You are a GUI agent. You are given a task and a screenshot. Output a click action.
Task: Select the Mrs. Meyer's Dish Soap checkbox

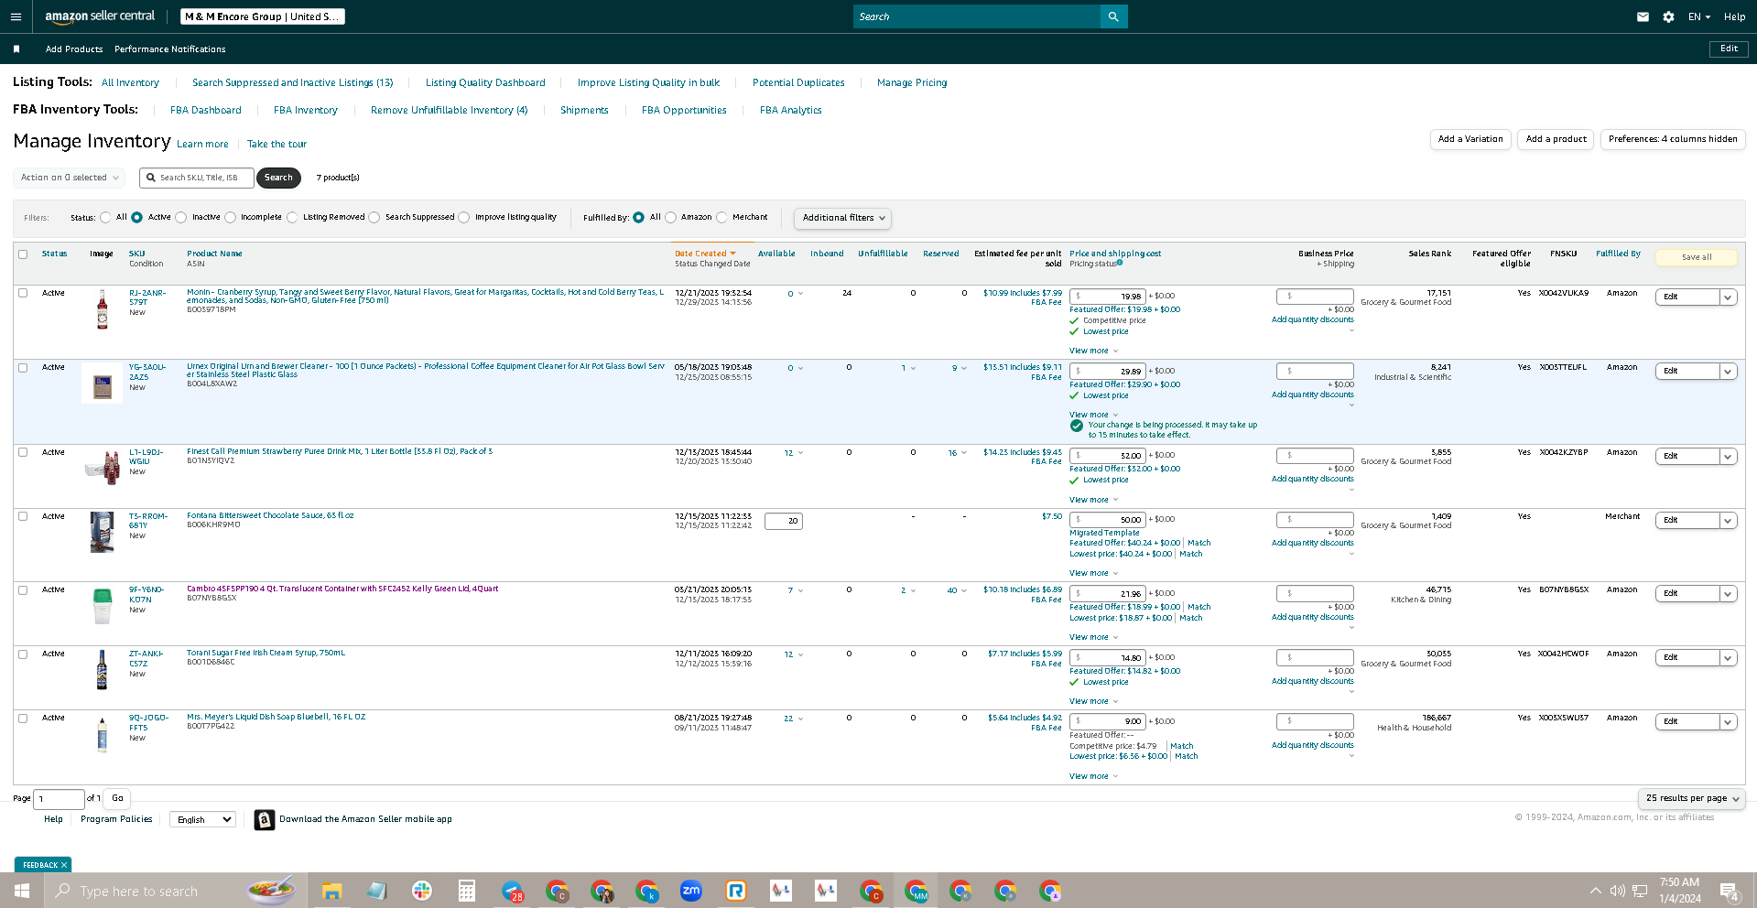(23, 719)
